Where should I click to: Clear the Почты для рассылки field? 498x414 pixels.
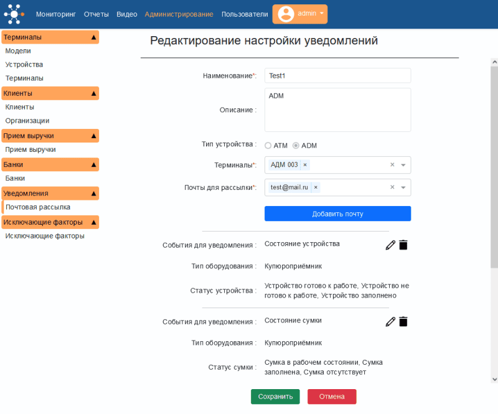[x=392, y=187]
